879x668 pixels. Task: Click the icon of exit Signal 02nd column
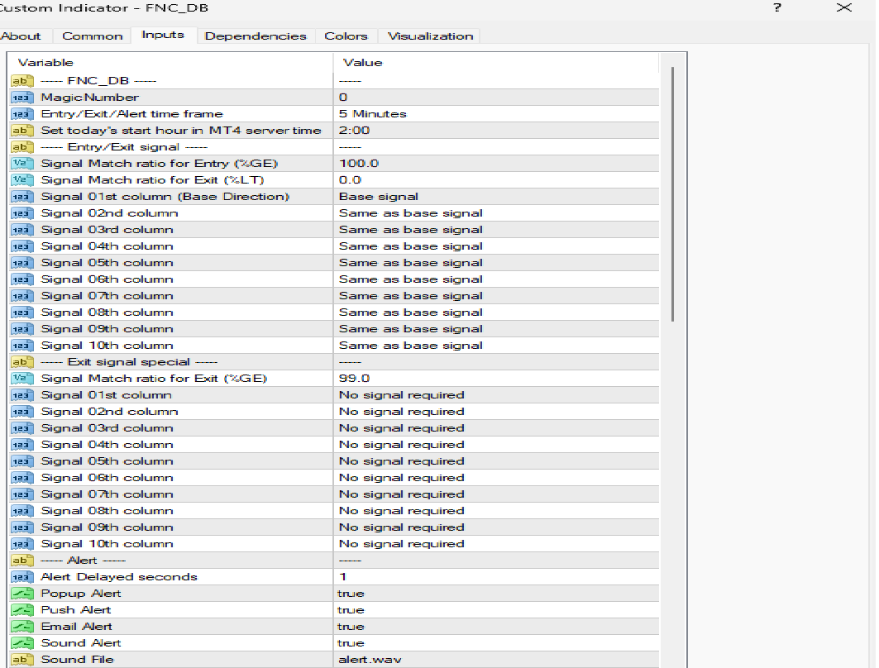pyautogui.click(x=21, y=412)
